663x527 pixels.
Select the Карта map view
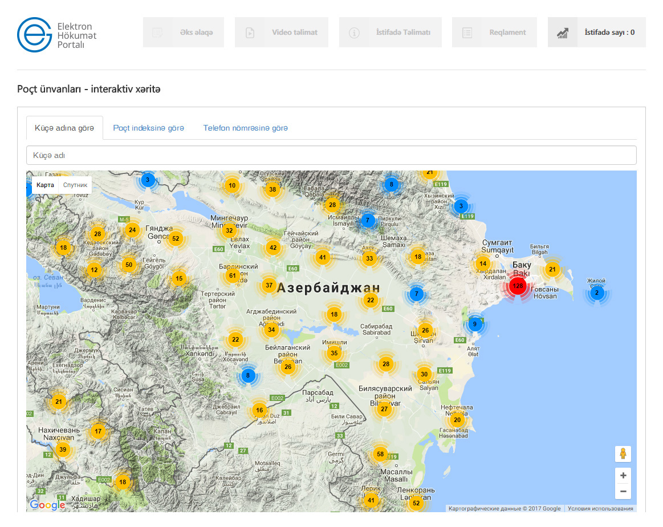click(x=45, y=185)
